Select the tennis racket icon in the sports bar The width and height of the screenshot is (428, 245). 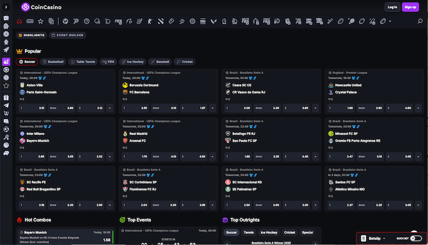76,21
